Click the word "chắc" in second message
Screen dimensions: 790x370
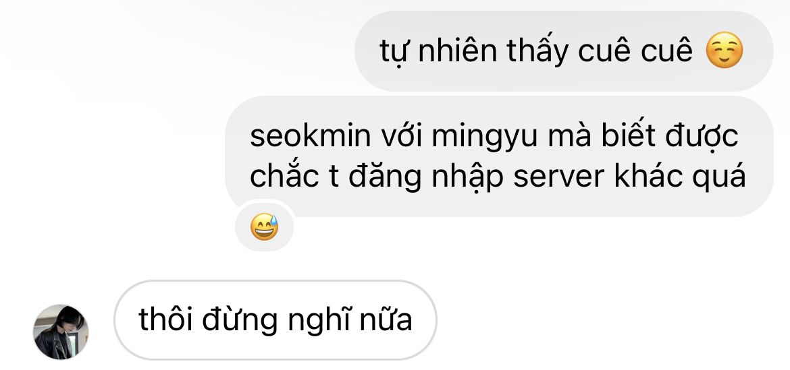coord(284,176)
